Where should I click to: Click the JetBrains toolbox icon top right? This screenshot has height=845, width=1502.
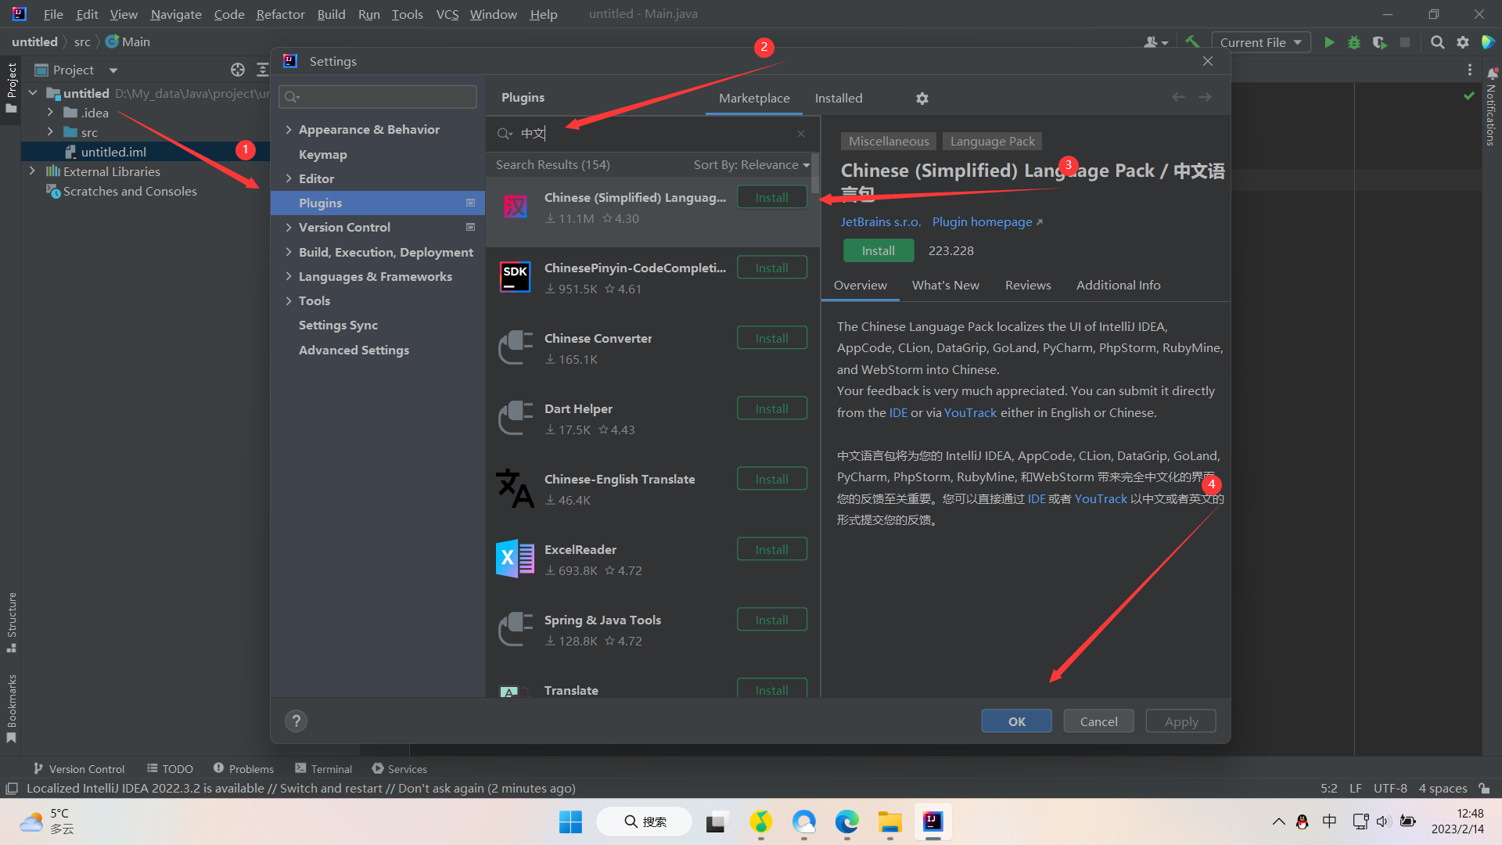click(x=1488, y=42)
